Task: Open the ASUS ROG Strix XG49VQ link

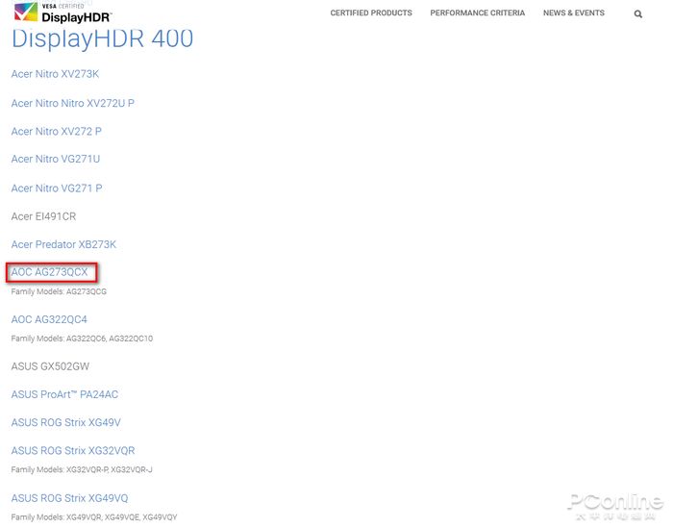Action: 69,498
